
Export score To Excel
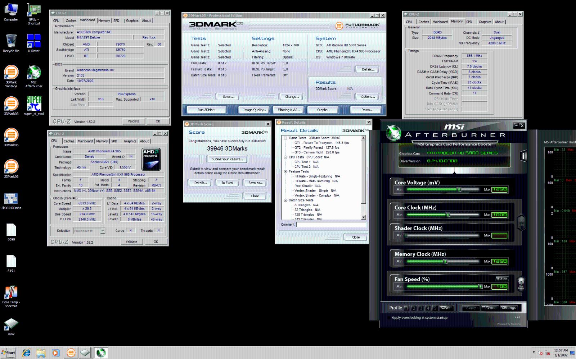click(227, 183)
